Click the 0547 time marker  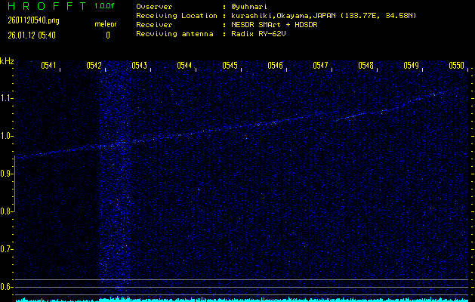pyautogui.click(x=320, y=66)
